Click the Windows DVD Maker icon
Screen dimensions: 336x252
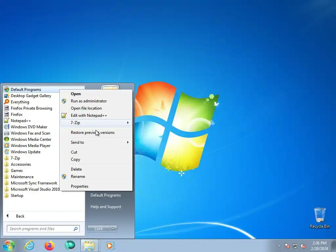7,127
